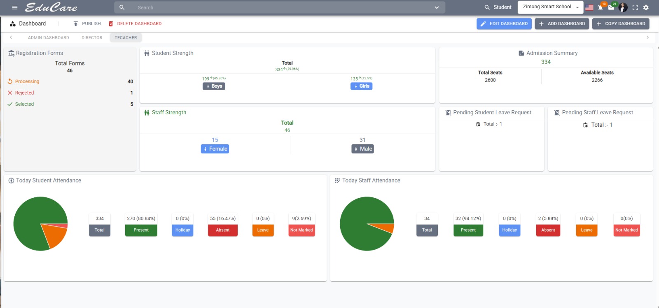Click Add Dashboard button
The height and width of the screenshot is (308, 659).
click(562, 24)
